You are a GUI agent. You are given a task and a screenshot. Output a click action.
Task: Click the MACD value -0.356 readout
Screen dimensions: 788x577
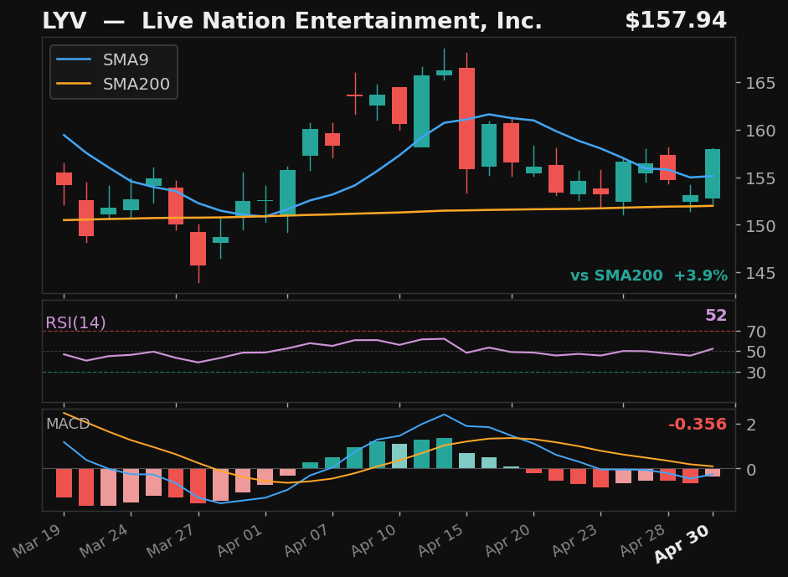698,425
